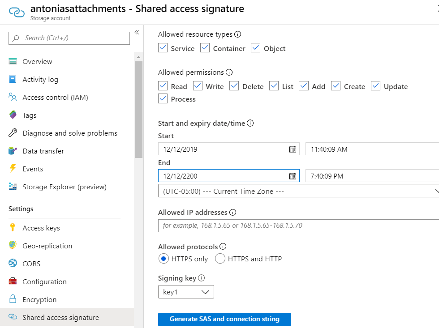Uncheck the Object resource type
The width and height of the screenshot is (439, 328).
[x=256, y=48]
